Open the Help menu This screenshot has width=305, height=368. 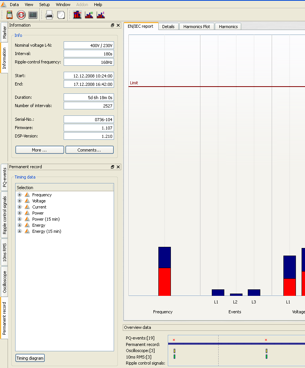[98, 5]
